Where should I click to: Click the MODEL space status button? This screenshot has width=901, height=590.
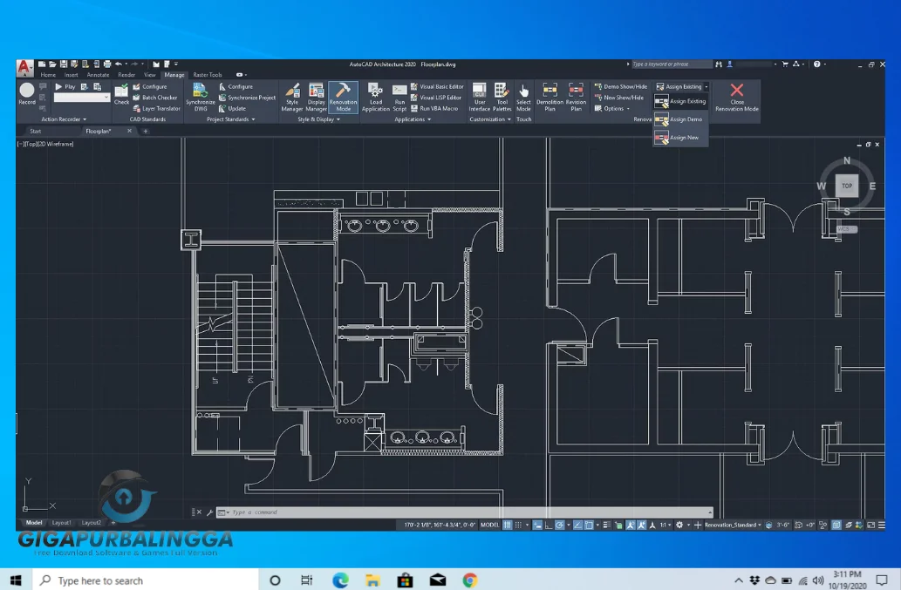click(489, 526)
